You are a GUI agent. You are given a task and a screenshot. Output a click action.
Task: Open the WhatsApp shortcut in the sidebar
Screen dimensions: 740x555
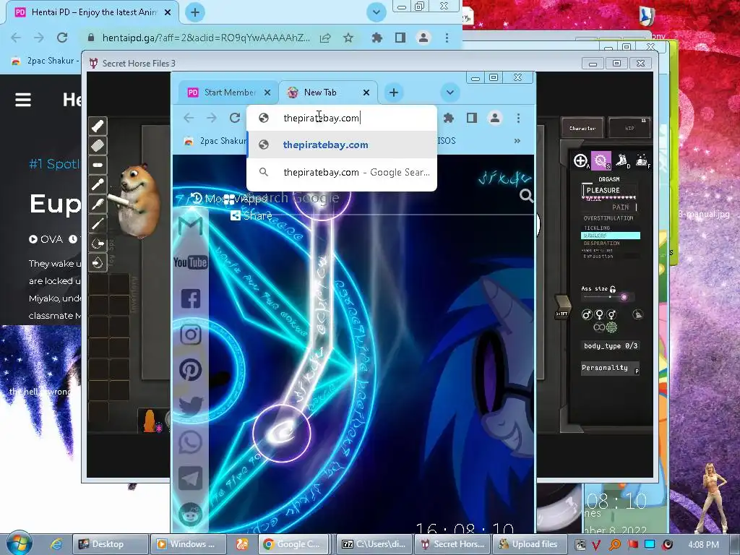(191, 442)
